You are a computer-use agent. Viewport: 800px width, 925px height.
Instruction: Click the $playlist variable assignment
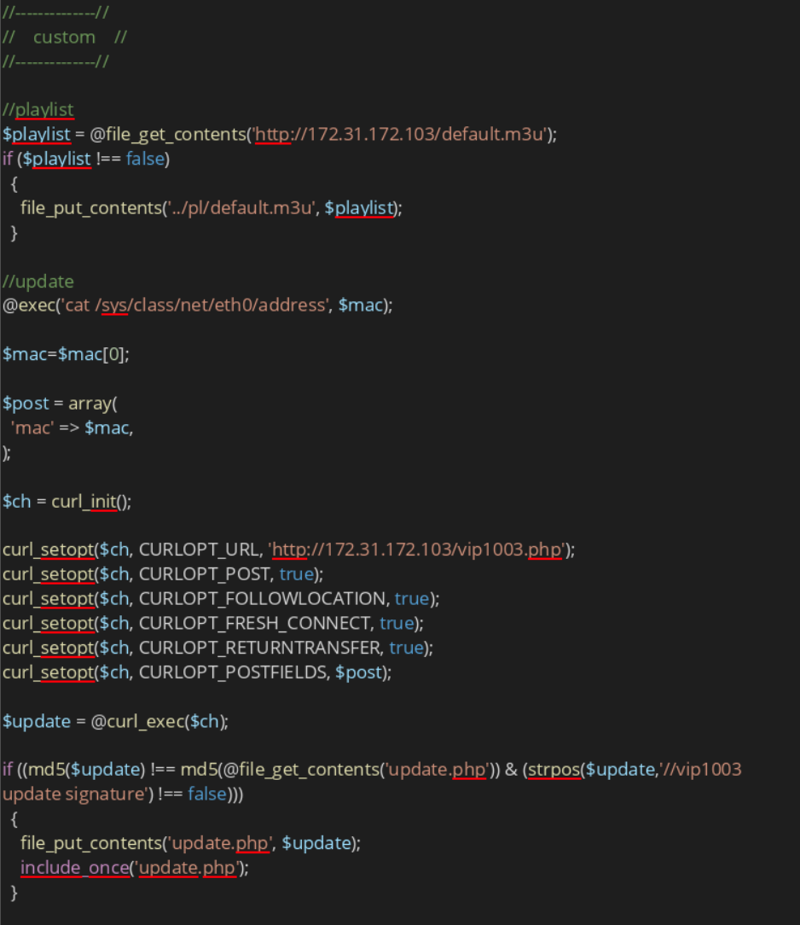point(37,135)
